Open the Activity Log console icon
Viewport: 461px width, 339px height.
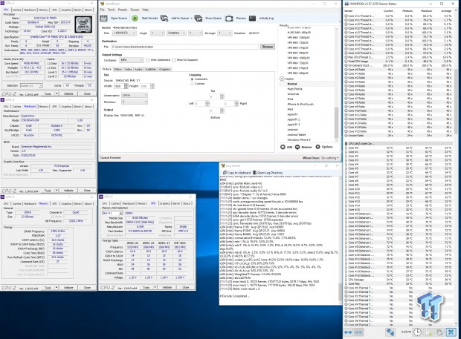(x=252, y=19)
